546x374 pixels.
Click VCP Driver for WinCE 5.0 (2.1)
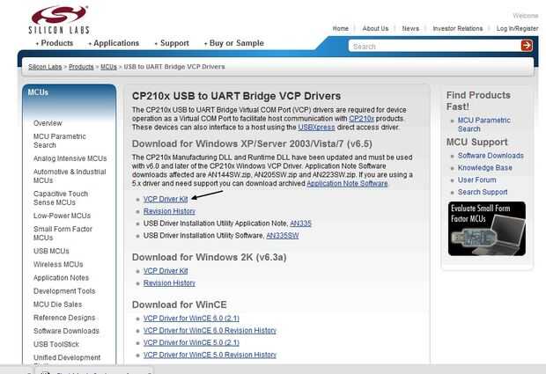(191, 342)
